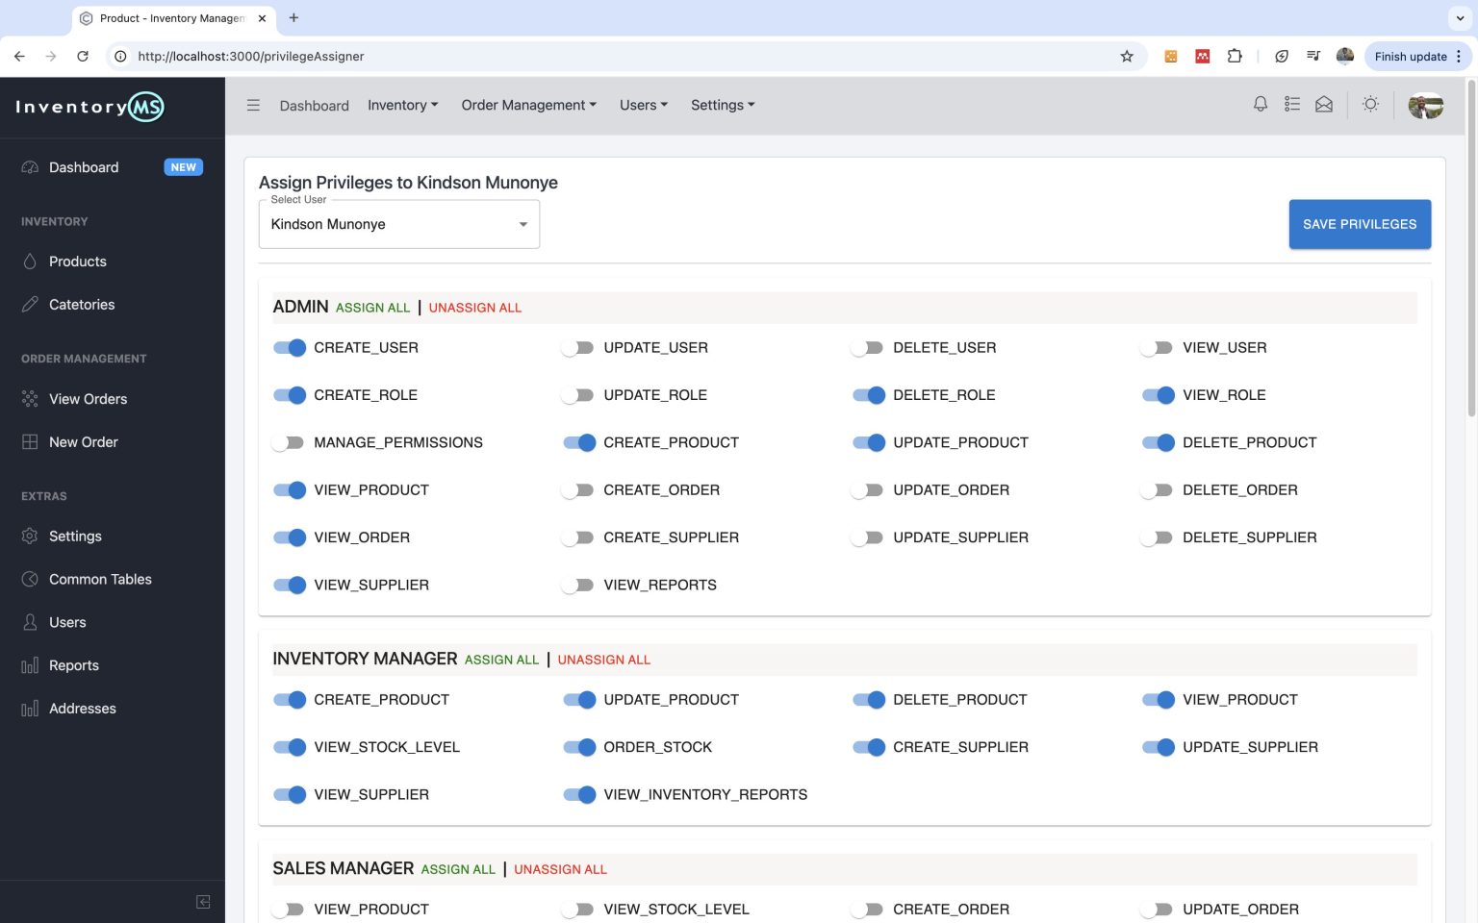This screenshot has width=1478, height=923.
Task: Select the View Orders icon in sidebar
Action: tap(30, 398)
